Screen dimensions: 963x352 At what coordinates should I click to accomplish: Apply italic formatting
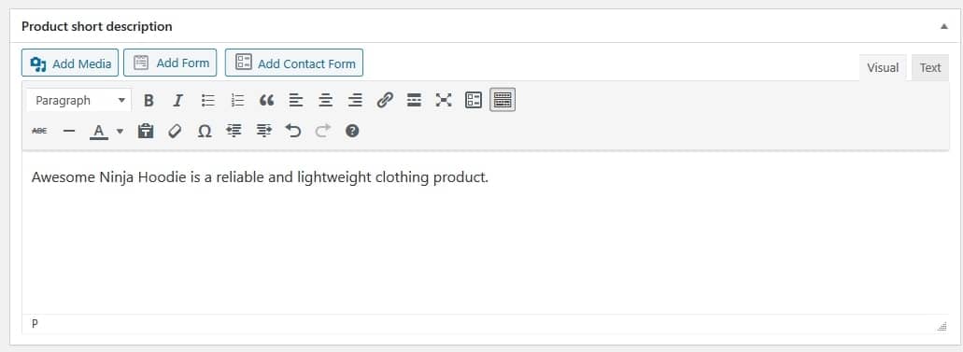(177, 100)
